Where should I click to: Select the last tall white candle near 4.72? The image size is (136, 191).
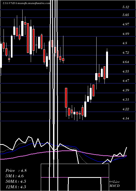tap(107, 65)
